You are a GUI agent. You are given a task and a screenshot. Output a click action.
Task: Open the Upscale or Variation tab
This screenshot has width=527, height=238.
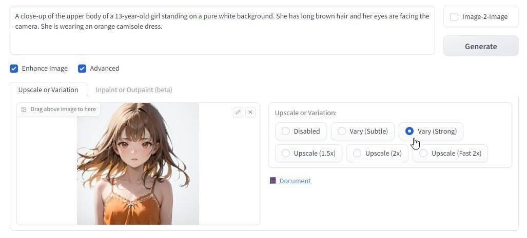click(48, 90)
